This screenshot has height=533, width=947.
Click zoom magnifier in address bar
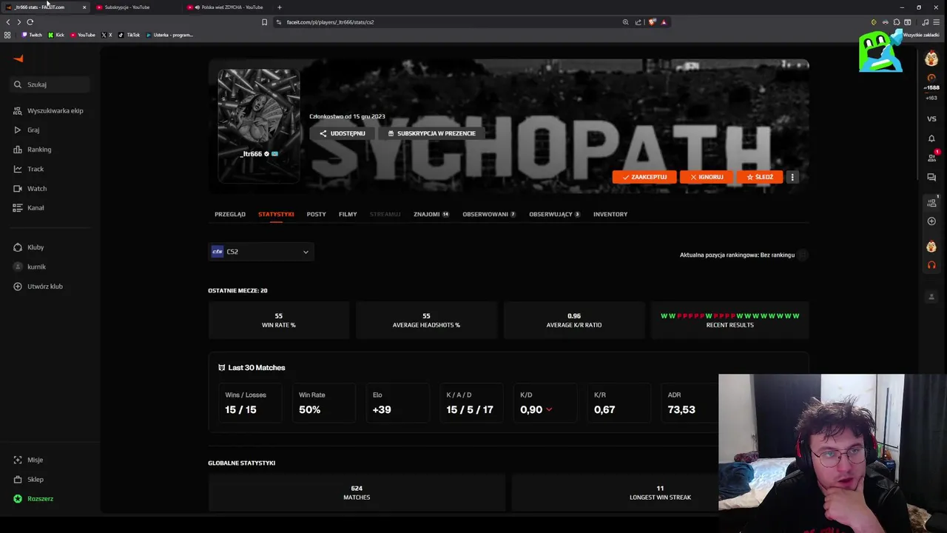point(626,22)
